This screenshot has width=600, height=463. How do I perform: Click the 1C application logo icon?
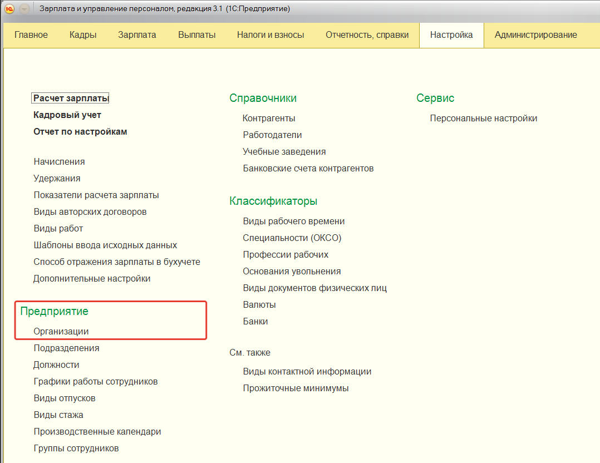point(9,8)
